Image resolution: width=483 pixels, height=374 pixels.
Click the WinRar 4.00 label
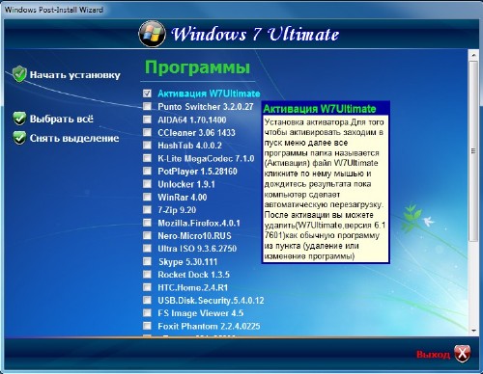tap(183, 198)
